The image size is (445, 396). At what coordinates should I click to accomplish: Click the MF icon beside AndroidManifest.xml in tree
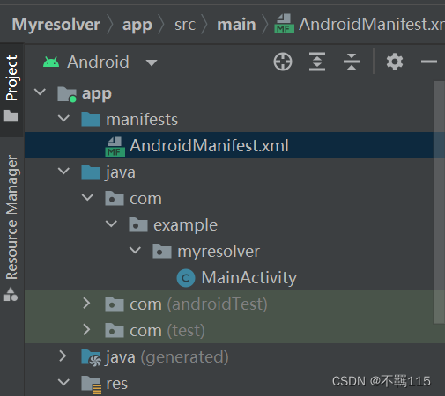115,146
